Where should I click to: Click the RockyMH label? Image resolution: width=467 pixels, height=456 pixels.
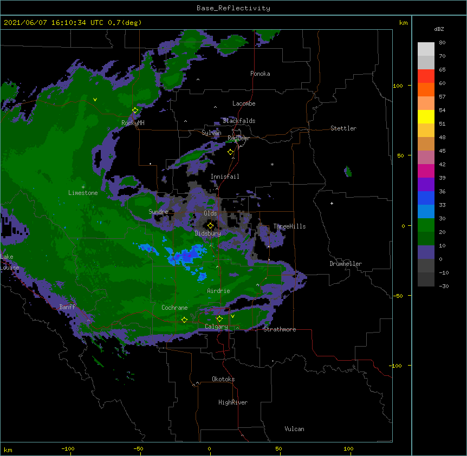(133, 123)
